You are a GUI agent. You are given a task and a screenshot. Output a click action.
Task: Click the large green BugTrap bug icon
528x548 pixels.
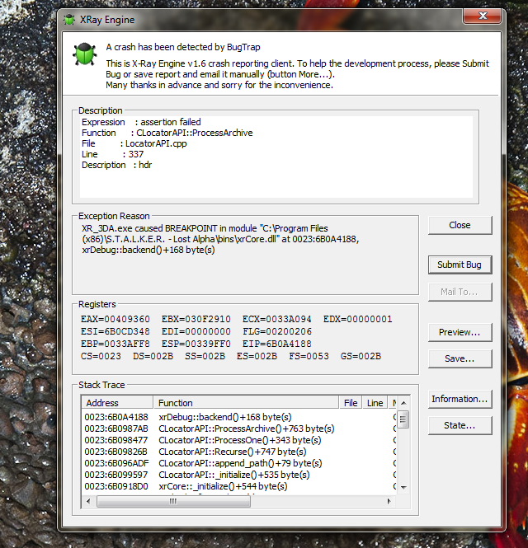(x=84, y=54)
